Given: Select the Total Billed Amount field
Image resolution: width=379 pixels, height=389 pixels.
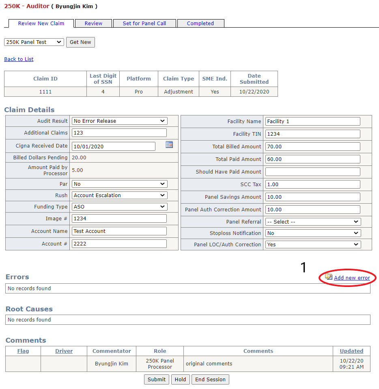Looking at the screenshot, I should (x=312, y=147).
